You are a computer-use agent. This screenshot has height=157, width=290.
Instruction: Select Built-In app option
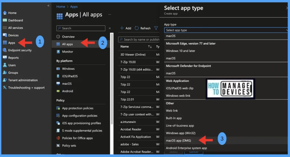[174, 118]
